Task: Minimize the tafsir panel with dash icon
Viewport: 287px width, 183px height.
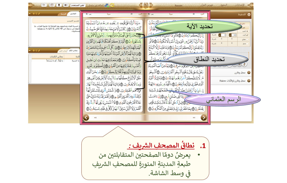Action: pyautogui.click(x=30, y=14)
